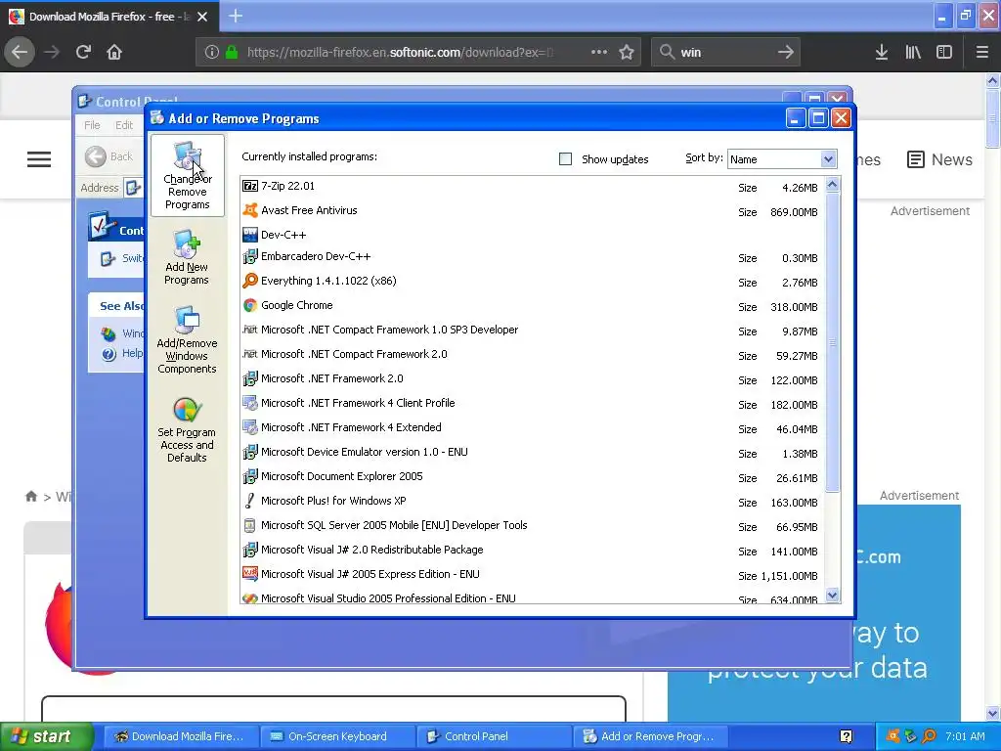
Task: Click SQL Server 2005 Mobile Developer Tools icon
Action: 250,525
